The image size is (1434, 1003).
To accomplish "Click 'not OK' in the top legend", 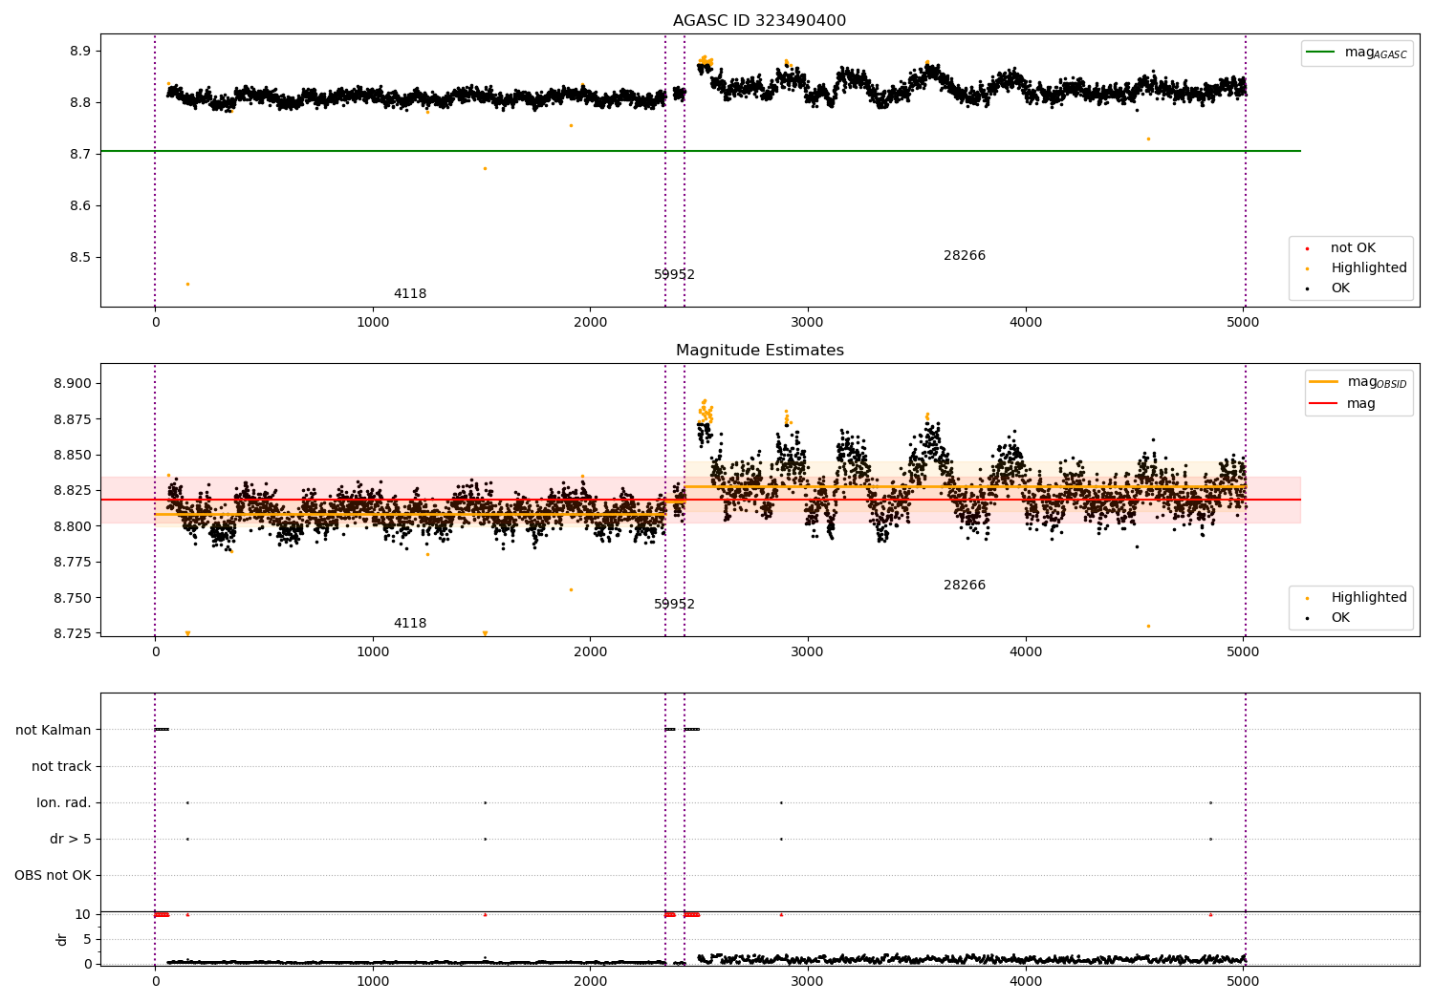I will (1351, 248).
